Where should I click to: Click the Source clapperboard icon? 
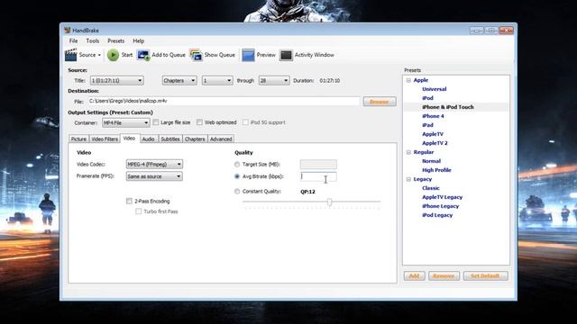(x=71, y=55)
